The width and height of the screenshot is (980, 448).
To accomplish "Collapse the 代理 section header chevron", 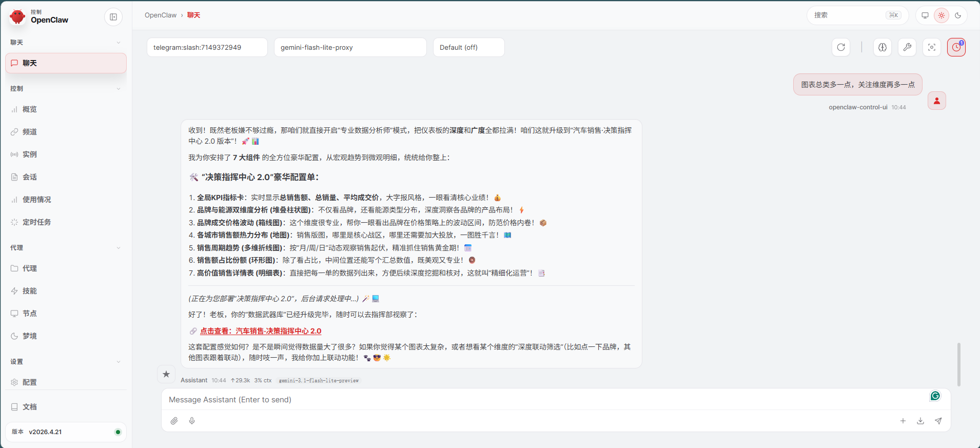I will click(119, 248).
